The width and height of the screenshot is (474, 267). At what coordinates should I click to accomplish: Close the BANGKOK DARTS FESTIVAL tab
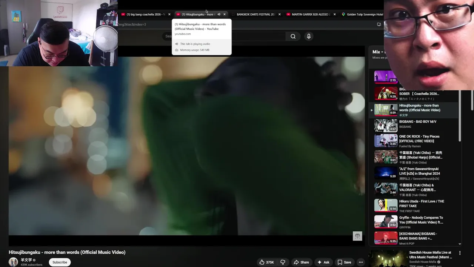(x=279, y=14)
